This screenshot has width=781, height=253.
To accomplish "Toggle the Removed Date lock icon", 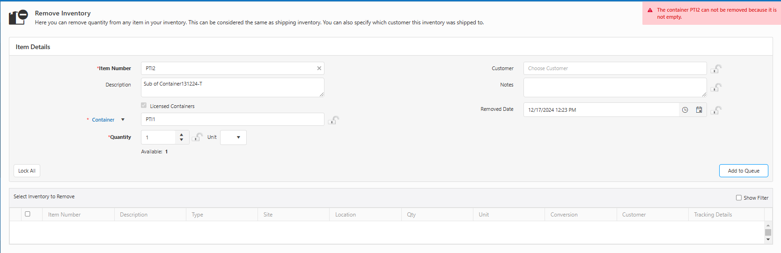I will pyautogui.click(x=716, y=110).
